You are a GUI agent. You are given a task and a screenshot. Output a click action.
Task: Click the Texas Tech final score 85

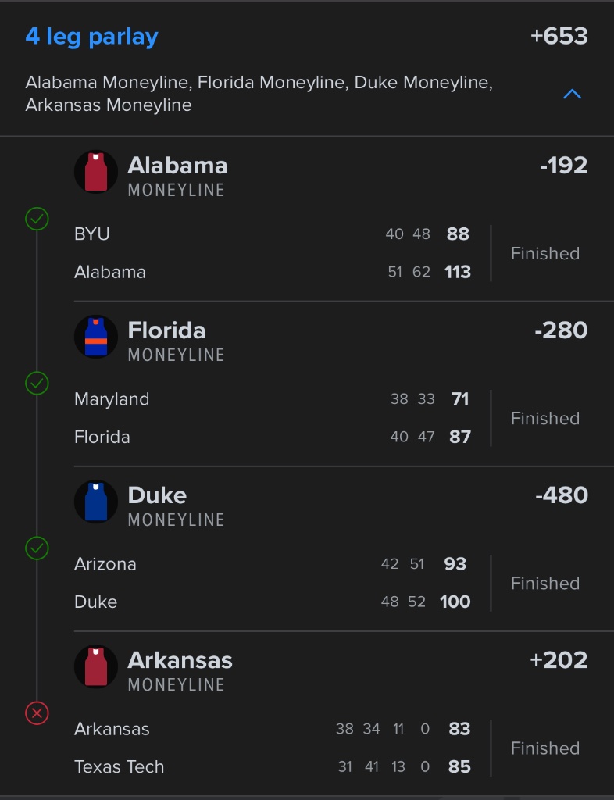pos(459,766)
